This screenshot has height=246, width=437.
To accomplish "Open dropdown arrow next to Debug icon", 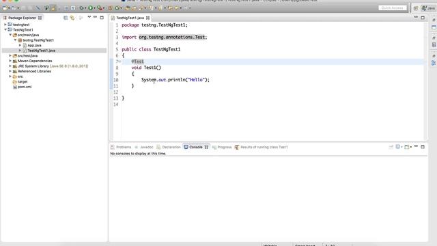I will pyautogui.click(x=85, y=8).
